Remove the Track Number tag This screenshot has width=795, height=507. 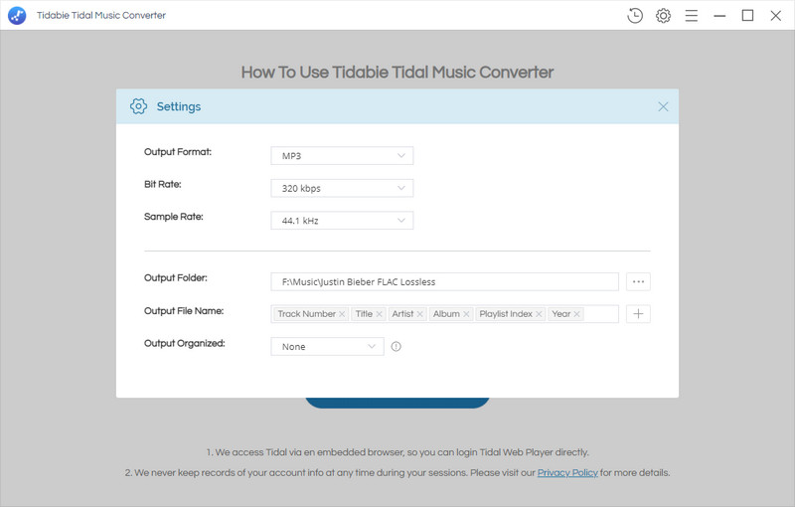[x=342, y=314]
